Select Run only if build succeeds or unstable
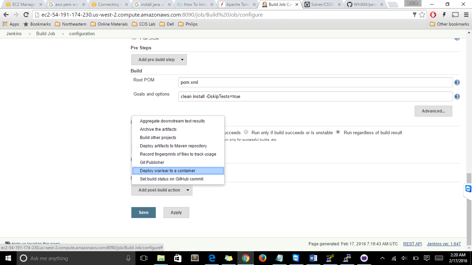Screen dimensions: 472x265 (x=246, y=132)
